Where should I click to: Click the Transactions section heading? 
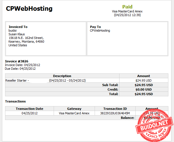(x=16, y=101)
